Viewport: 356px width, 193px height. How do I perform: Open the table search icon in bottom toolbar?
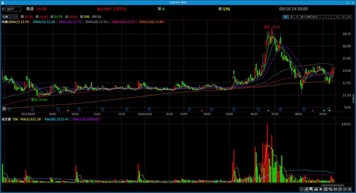point(311,189)
